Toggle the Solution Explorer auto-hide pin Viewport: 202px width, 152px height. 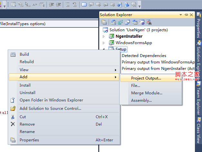click(x=186, y=15)
